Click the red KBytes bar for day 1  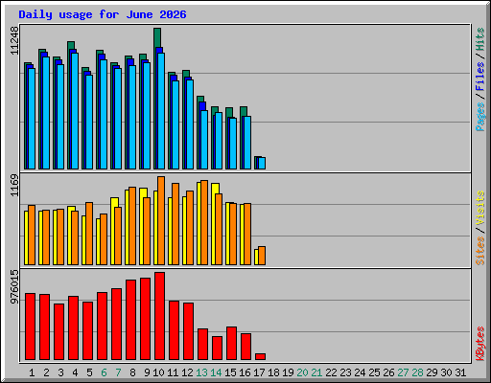coord(30,327)
